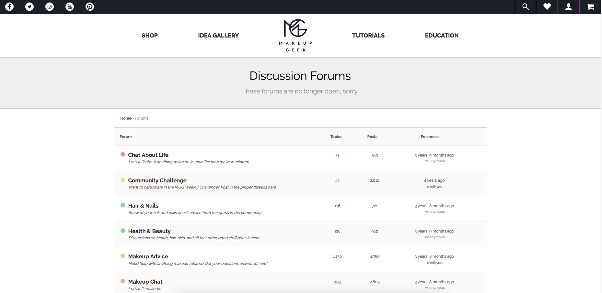Image resolution: width=602 pixels, height=293 pixels.
Task: Open the Health & Beauty forum
Action: click(x=149, y=231)
